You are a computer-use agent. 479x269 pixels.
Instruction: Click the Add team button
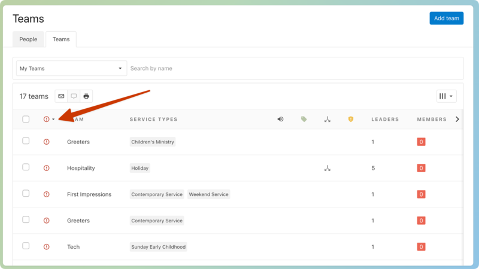446,19
